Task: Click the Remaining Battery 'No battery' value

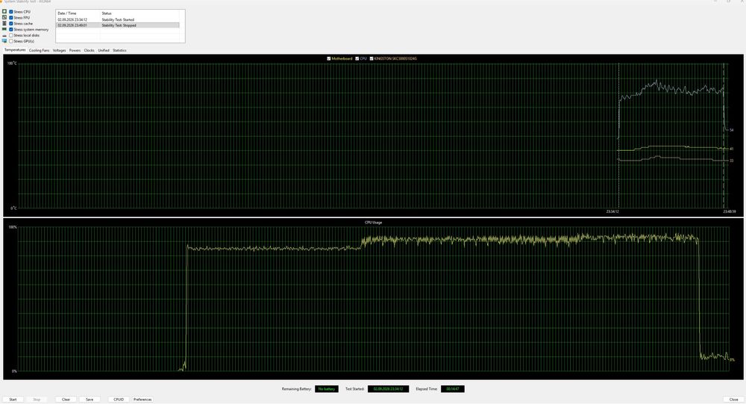Action: pyautogui.click(x=327, y=389)
